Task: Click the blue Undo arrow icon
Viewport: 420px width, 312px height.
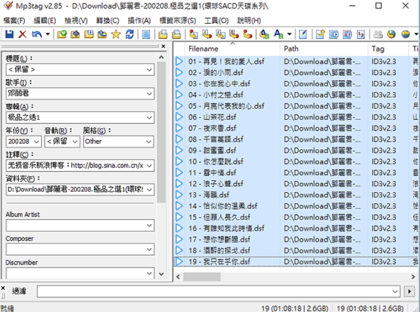Action: click(x=36, y=34)
